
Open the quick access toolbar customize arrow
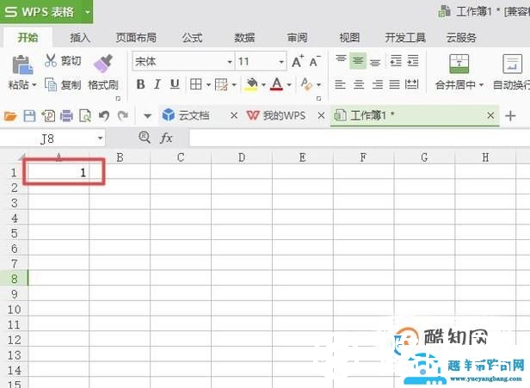coord(147,116)
